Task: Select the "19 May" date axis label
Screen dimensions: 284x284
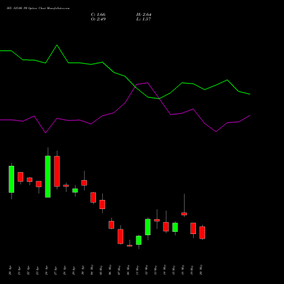Action: point(192,270)
